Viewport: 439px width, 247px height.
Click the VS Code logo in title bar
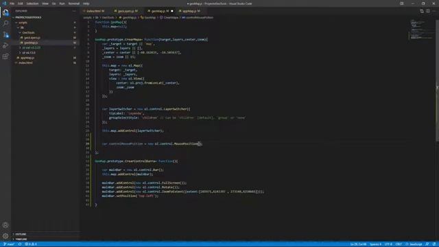pos(4,3)
